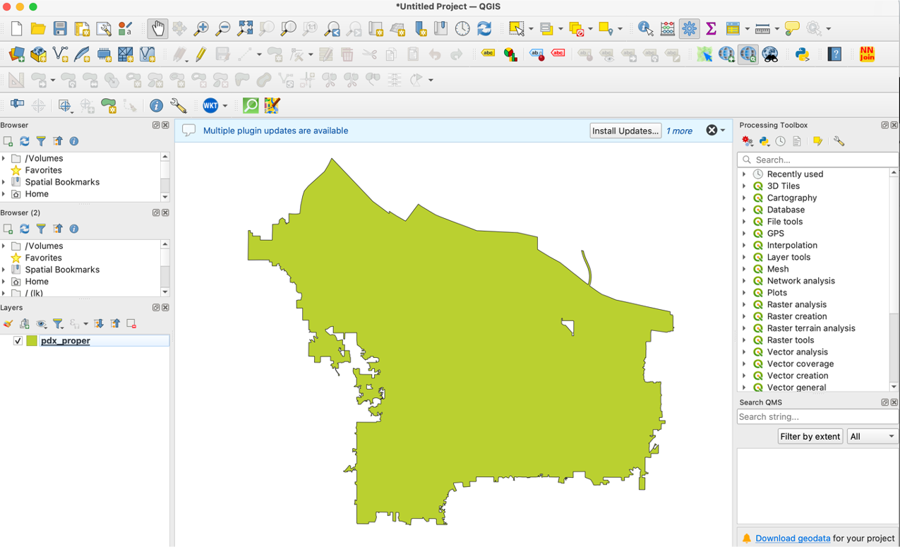
Task: Open the Download geodata link
Action: (x=793, y=539)
